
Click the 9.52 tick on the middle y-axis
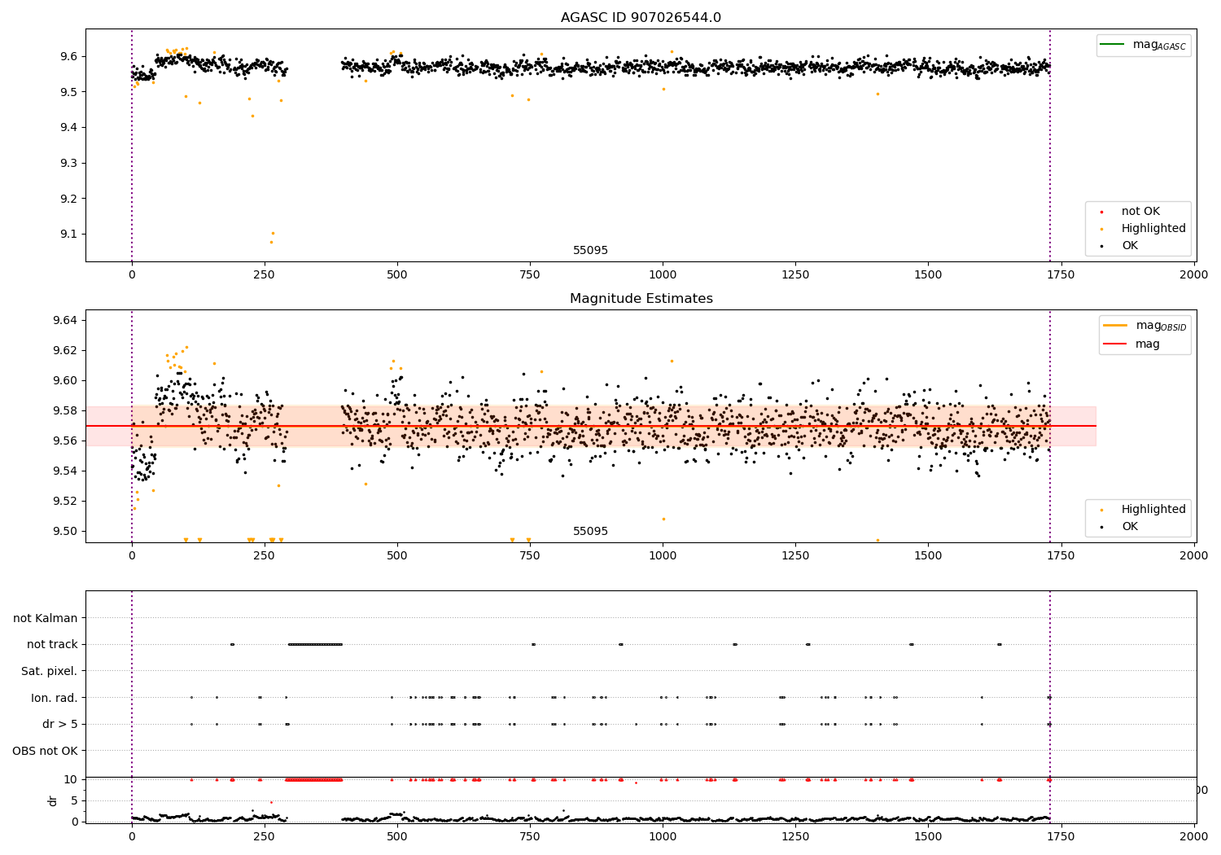pyautogui.click(x=65, y=502)
